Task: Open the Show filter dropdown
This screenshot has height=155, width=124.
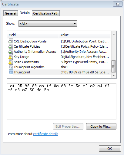Action: pos(48,24)
